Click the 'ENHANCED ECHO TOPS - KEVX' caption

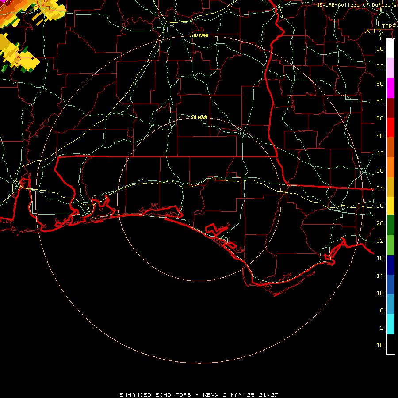pos(169,395)
